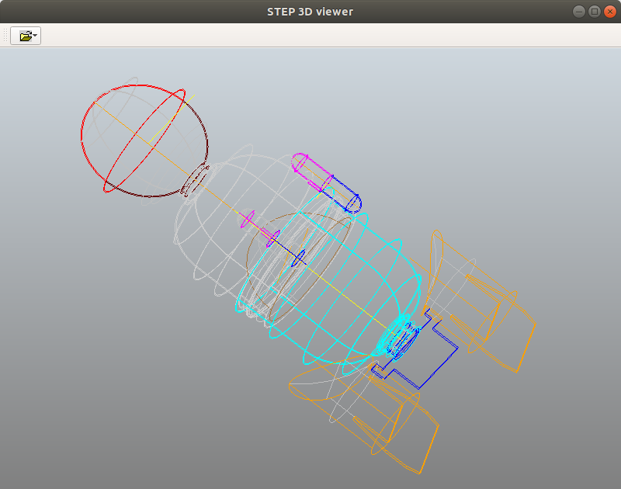The image size is (621, 489).
Task: Close the STEP 3D viewer window
Action: (x=610, y=12)
